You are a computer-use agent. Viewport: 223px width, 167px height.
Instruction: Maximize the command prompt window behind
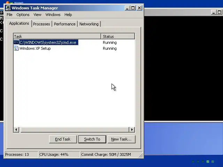[220, 12]
